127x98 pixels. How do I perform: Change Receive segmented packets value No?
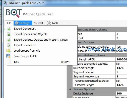coord(121,64)
